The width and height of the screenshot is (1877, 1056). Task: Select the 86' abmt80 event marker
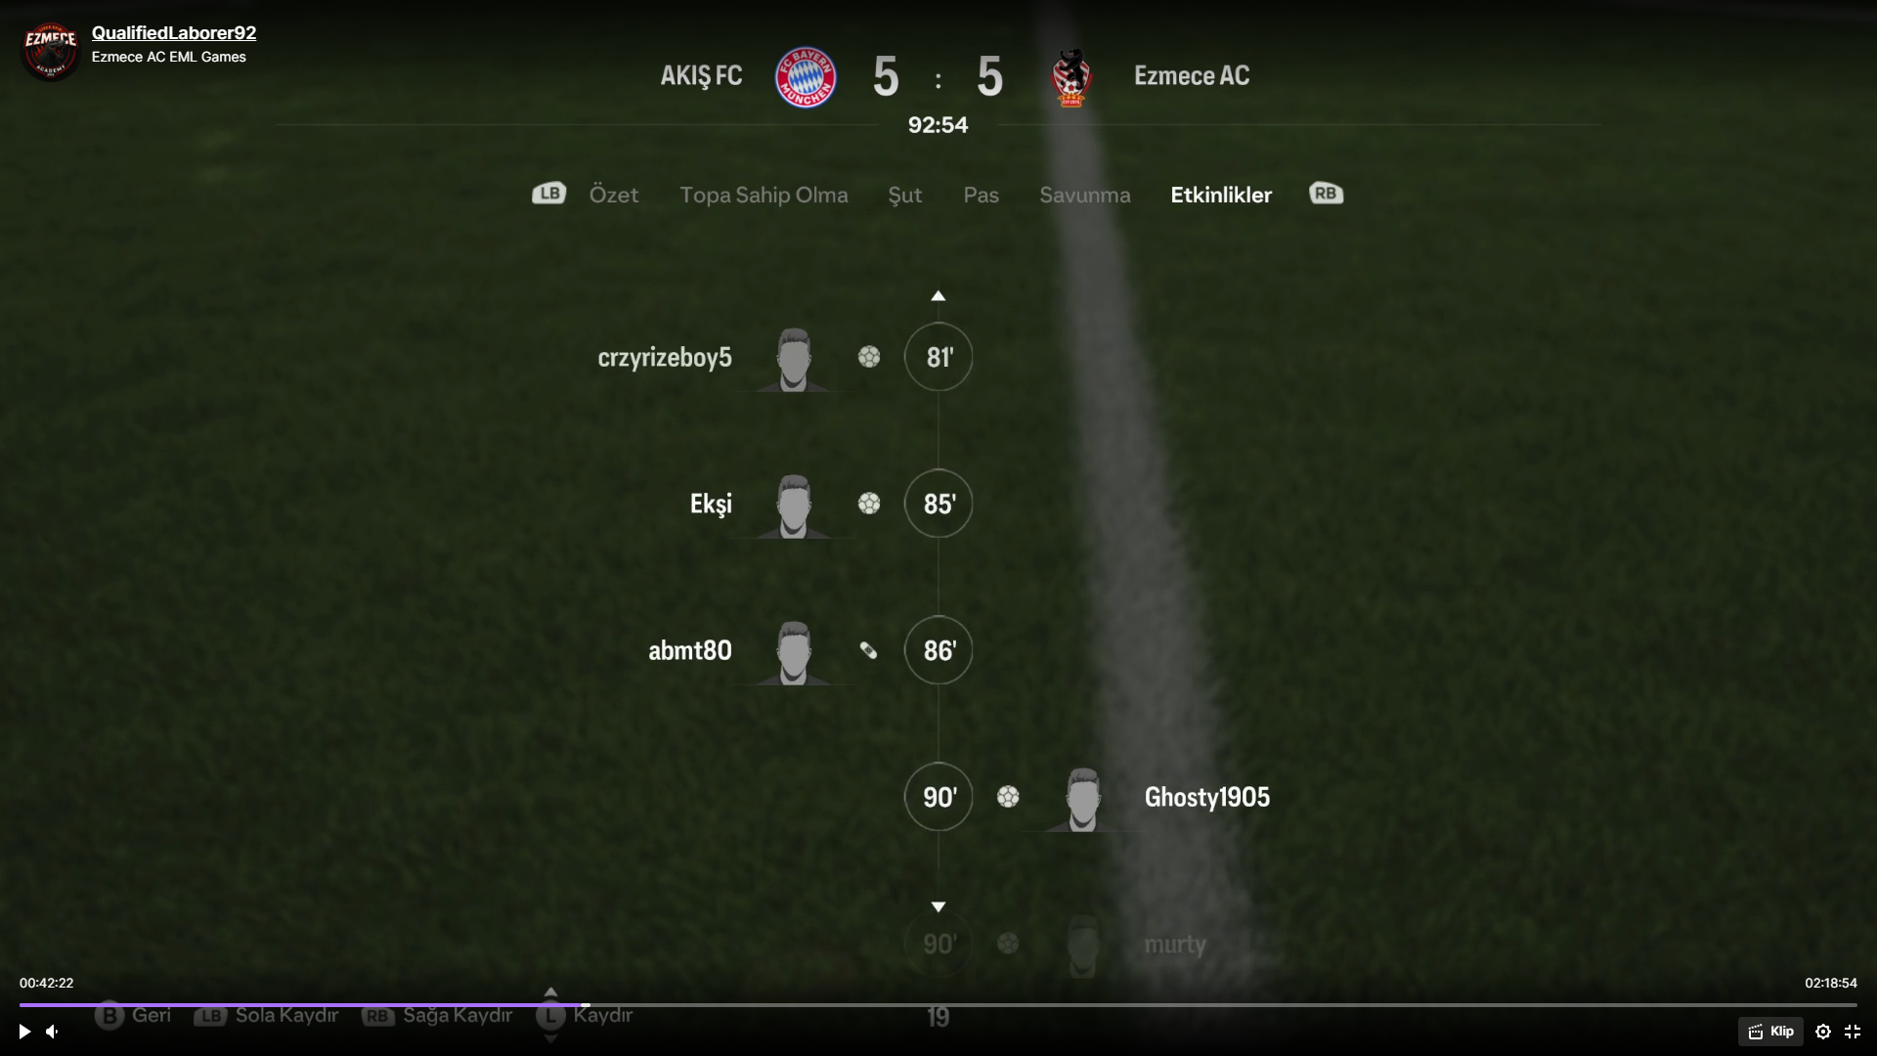(938, 650)
